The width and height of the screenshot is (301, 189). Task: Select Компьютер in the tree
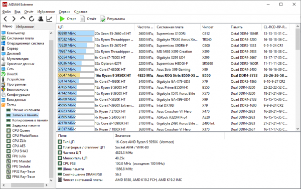(x=16, y=33)
